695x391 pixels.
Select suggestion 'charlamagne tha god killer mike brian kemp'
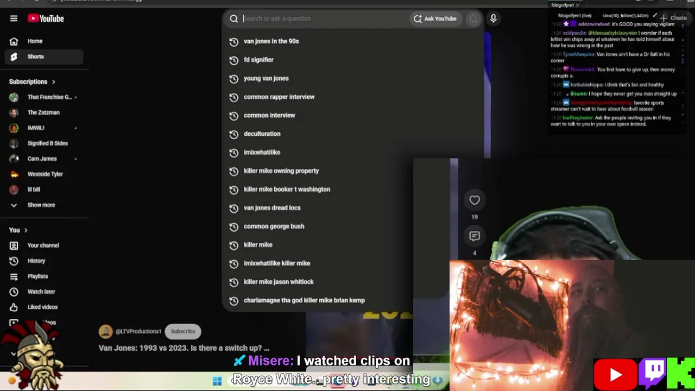click(x=318, y=300)
